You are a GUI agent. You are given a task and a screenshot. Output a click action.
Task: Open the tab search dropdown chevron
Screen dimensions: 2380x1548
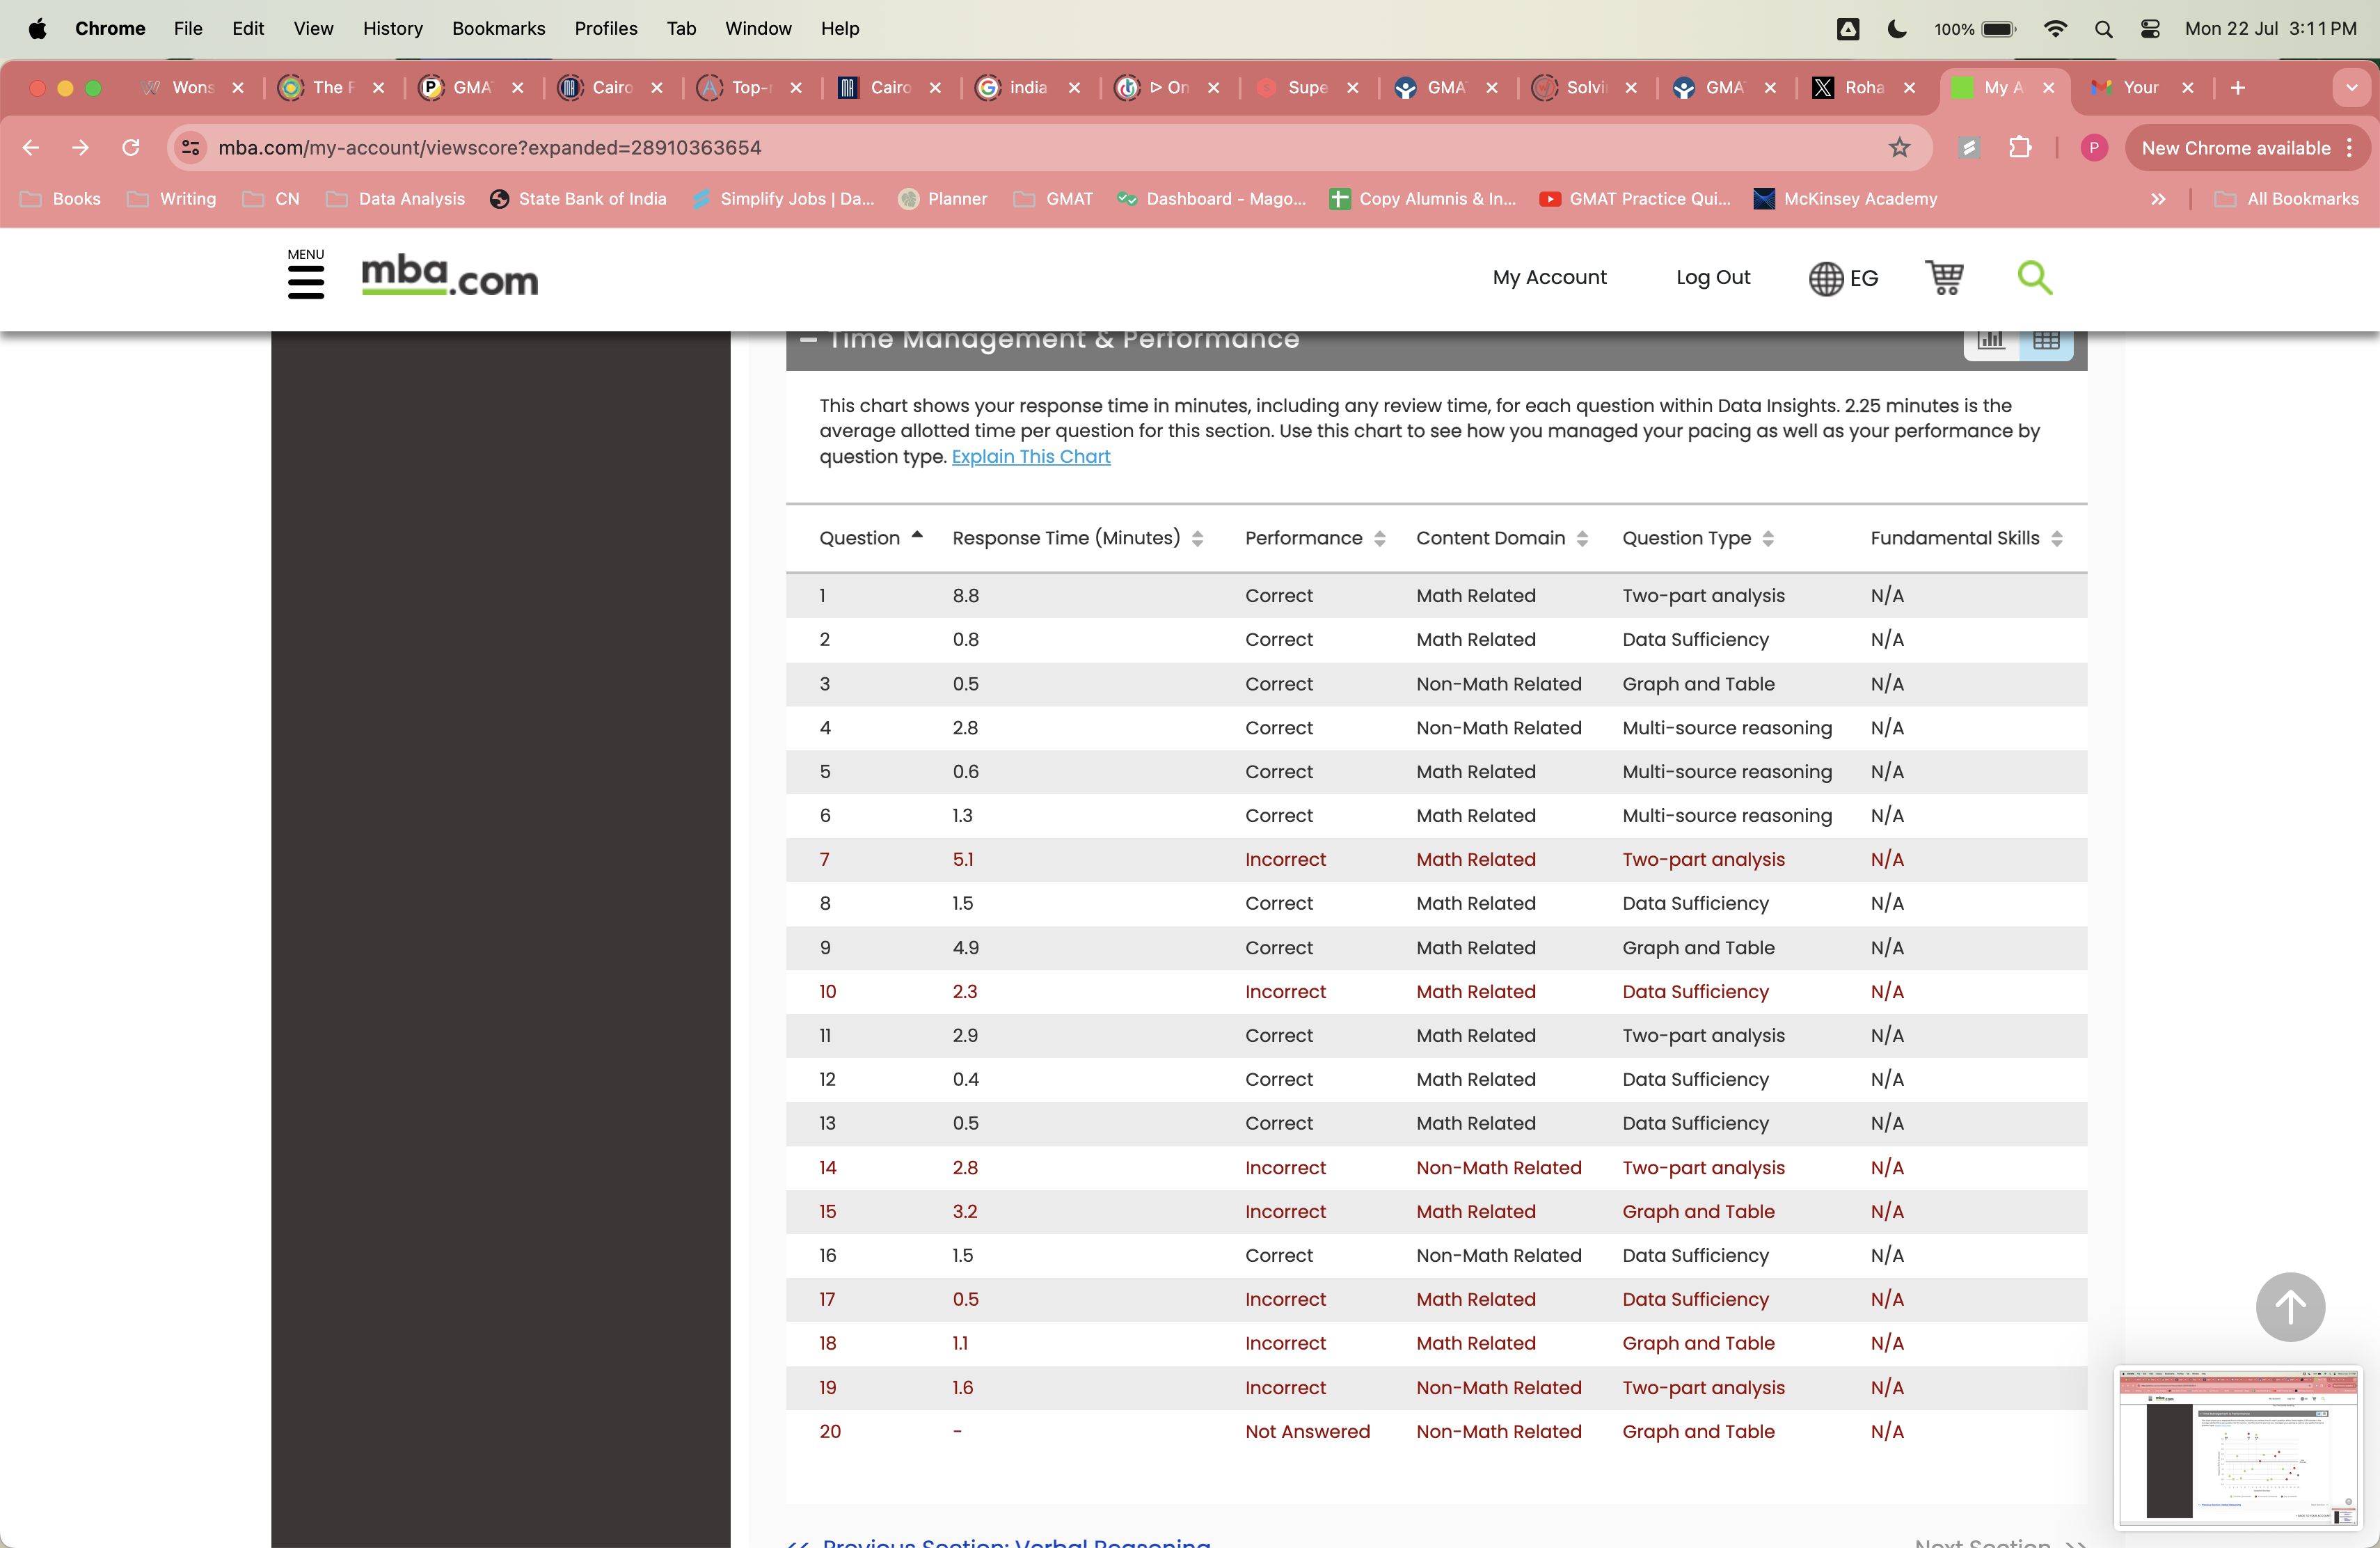[2352, 88]
